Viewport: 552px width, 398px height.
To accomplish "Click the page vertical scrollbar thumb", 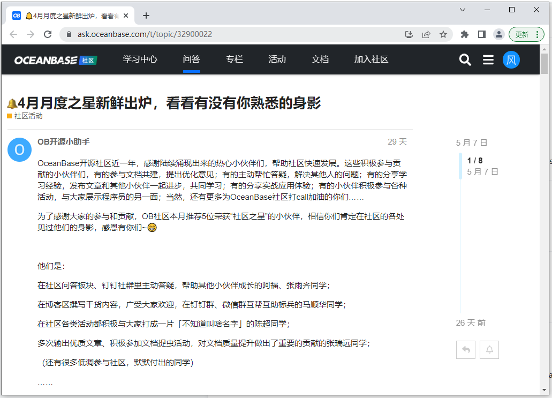I will point(545,64).
